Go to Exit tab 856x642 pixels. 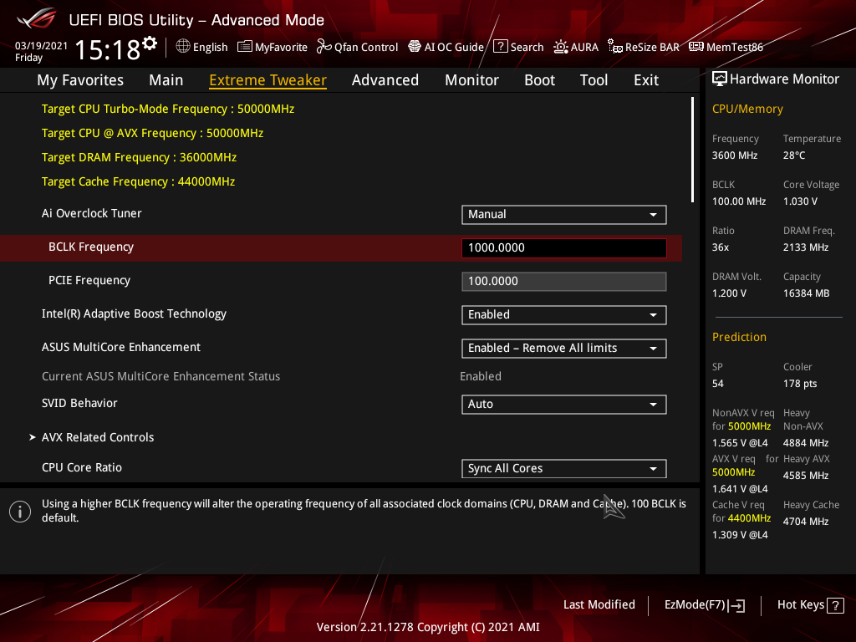pos(646,80)
